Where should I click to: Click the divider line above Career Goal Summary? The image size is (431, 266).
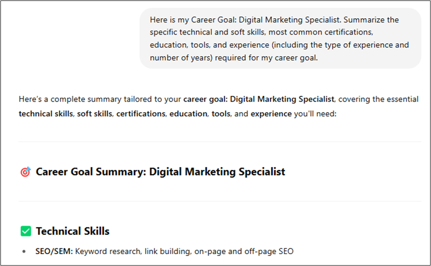point(220,142)
